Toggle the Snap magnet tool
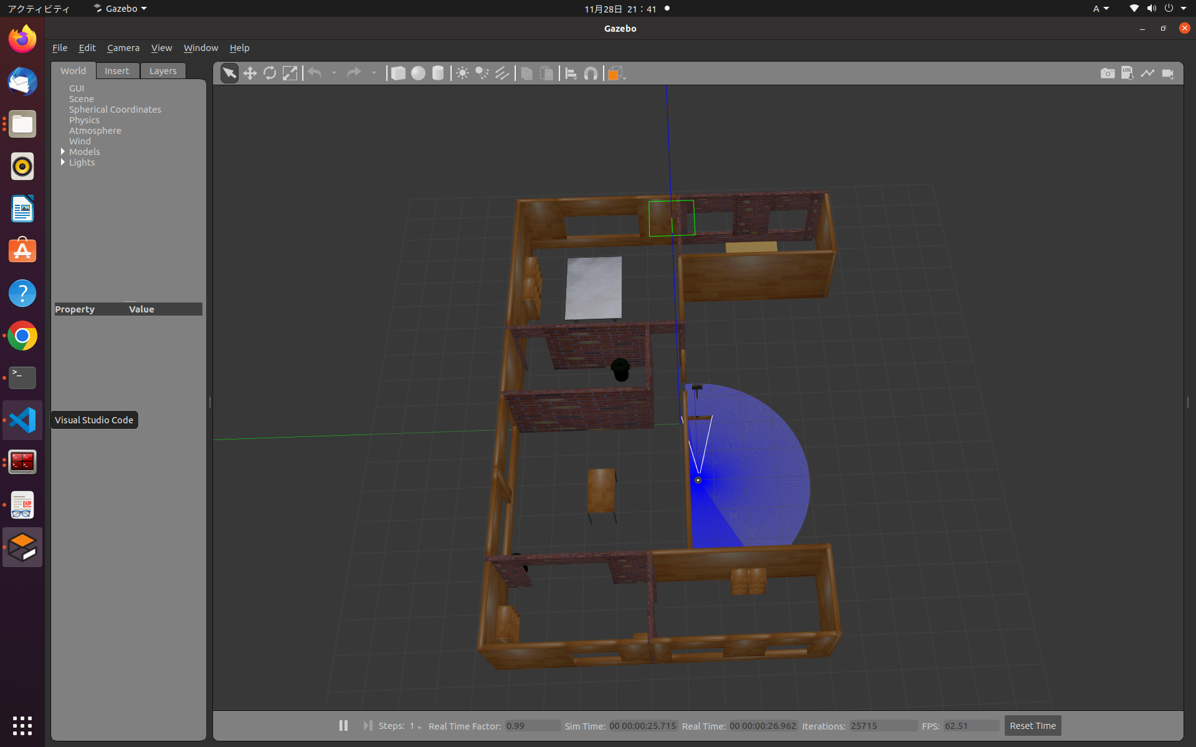 click(591, 73)
